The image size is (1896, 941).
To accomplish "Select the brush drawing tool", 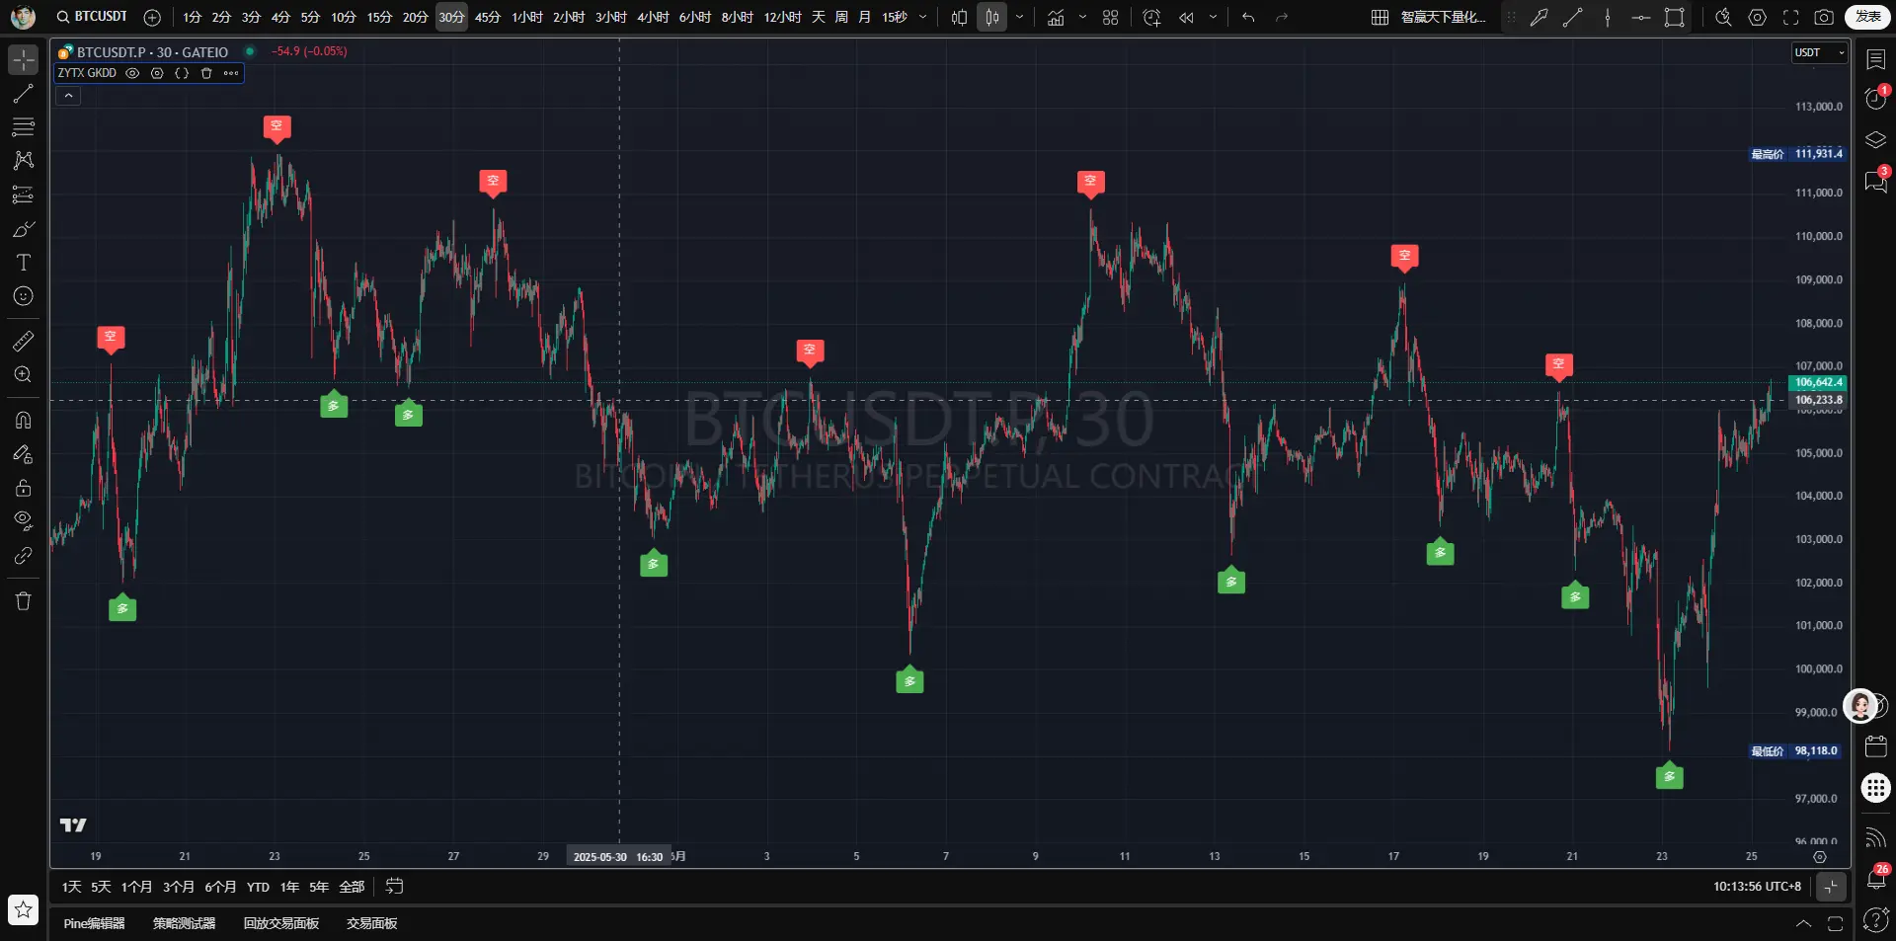I will point(24,229).
